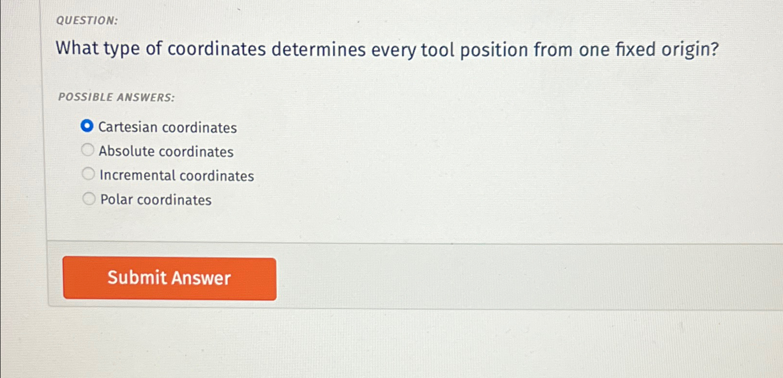783x378 pixels.
Task: Click the empty circle beside Polar coordinates
Action: 88,198
